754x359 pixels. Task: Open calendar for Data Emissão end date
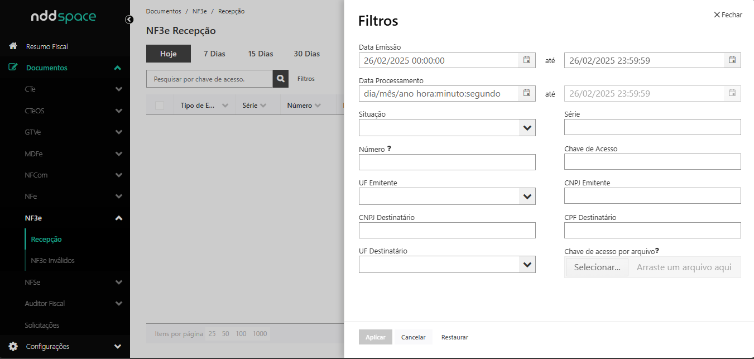click(x=732, y=60)
